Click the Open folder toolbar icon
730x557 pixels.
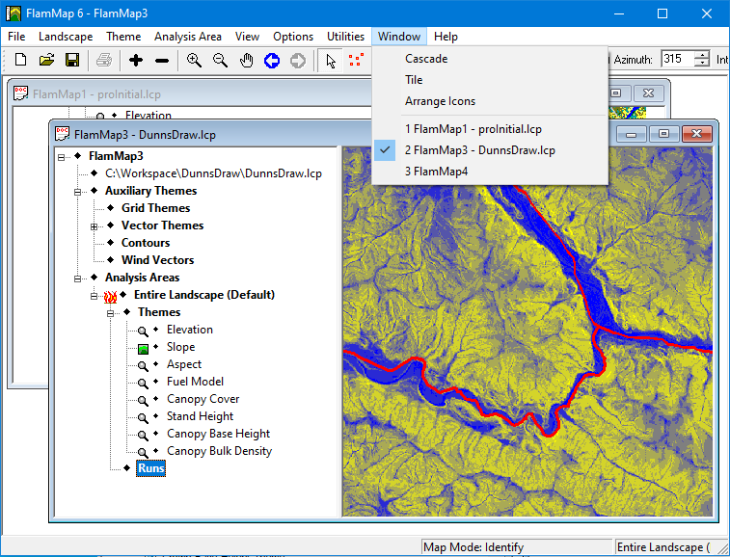coord(46,60)
